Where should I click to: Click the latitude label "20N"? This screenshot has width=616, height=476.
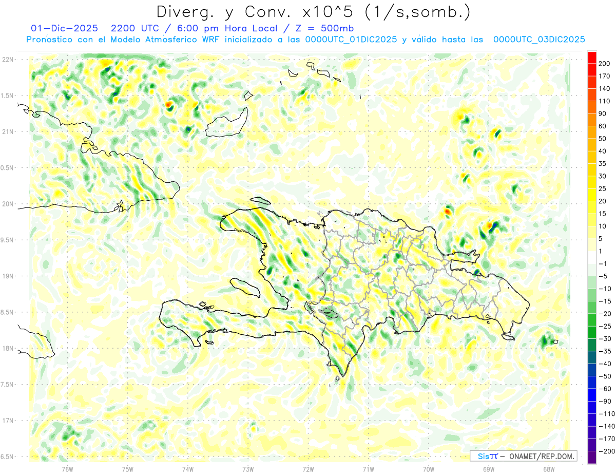point(7,204)
